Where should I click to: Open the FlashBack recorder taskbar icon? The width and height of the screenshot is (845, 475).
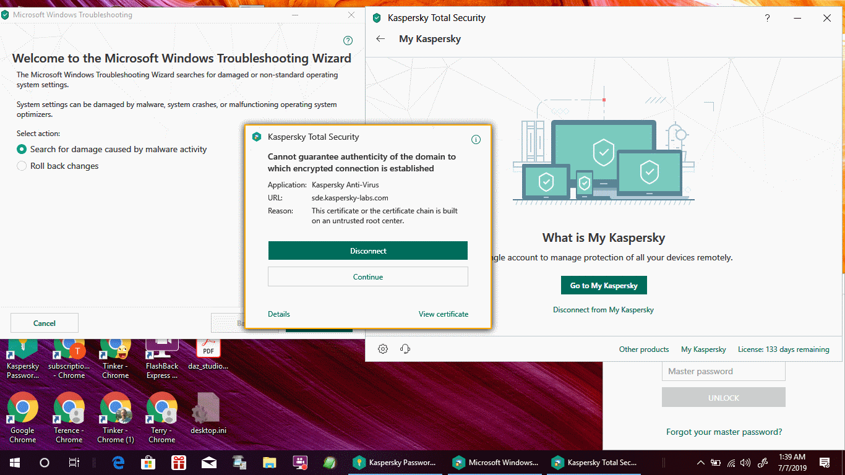click(x=299, y=463)
